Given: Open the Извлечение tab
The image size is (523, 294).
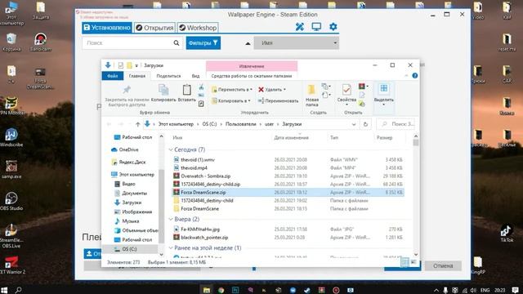Looking at the screenshot, I should point(252,66).
